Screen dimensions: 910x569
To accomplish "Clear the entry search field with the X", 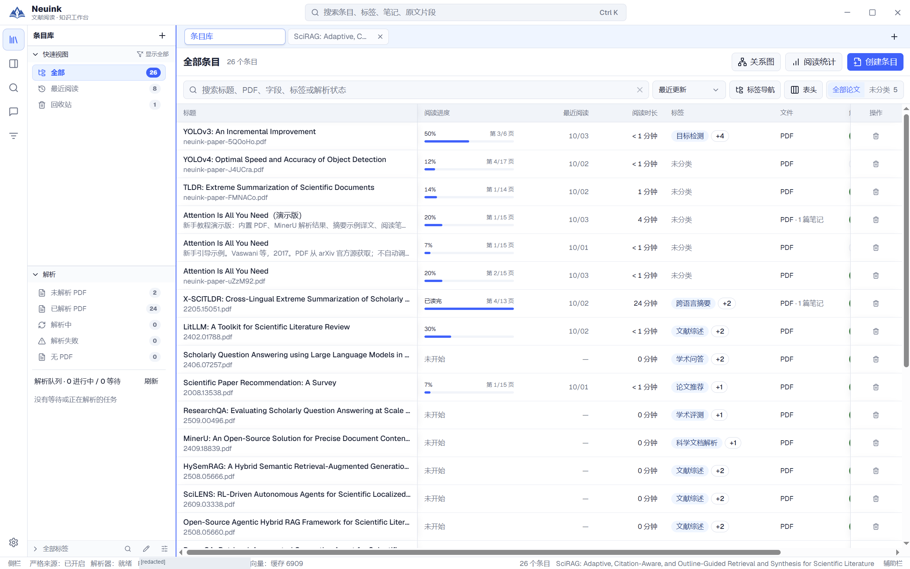I will point(639,90).
